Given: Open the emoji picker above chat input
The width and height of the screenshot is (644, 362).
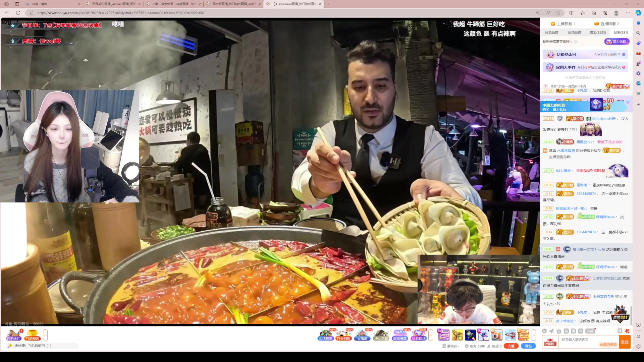Looking at the screenshot, I should click(544, 331).
